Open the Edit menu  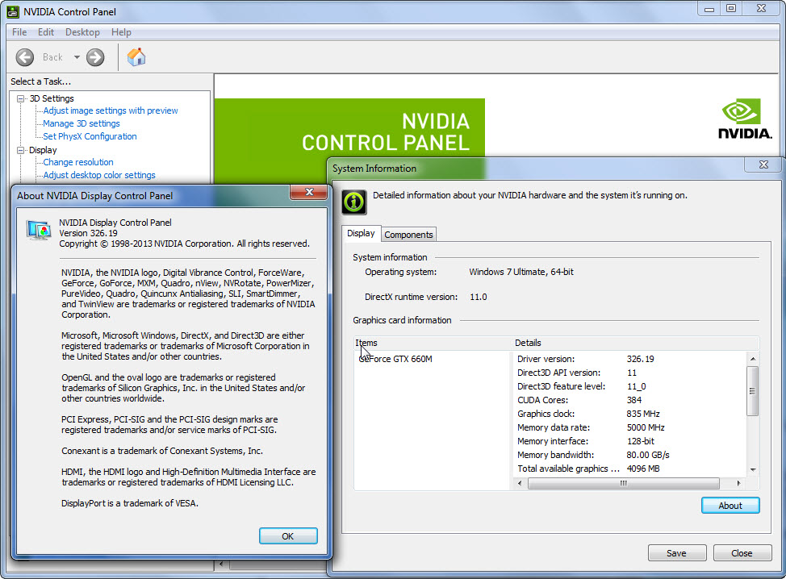(46, 32)
